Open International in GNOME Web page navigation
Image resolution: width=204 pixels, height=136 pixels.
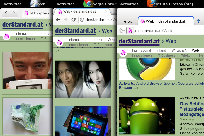25,34
